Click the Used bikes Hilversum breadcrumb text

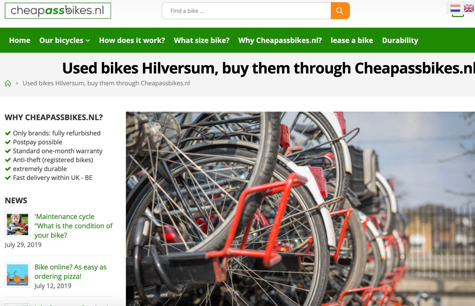coord(106,83)
